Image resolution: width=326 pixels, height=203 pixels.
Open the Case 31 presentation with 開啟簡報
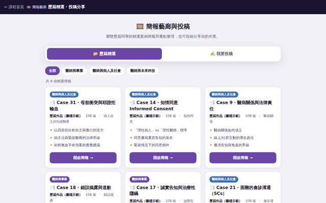pos(83,158)
